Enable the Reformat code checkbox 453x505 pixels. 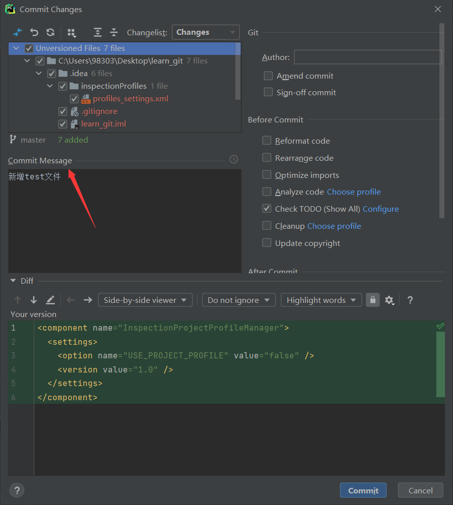tap(267, 141)
